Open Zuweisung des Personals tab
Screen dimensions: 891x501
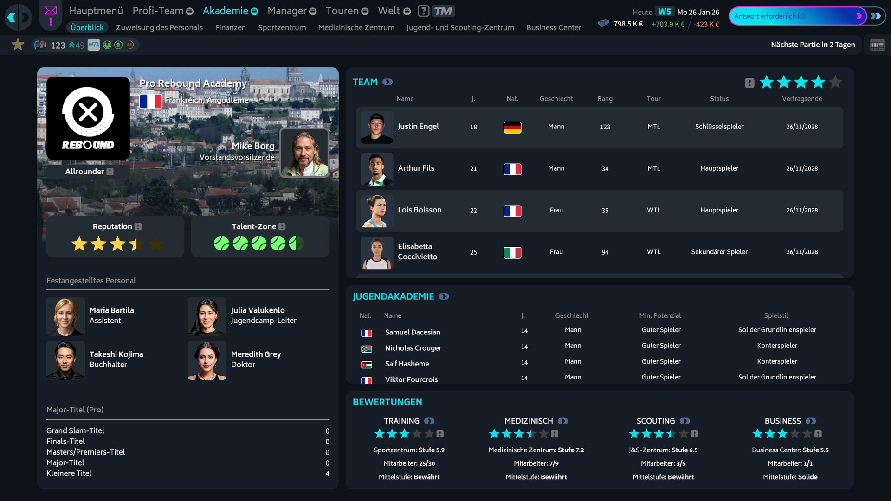pos(160,27)
